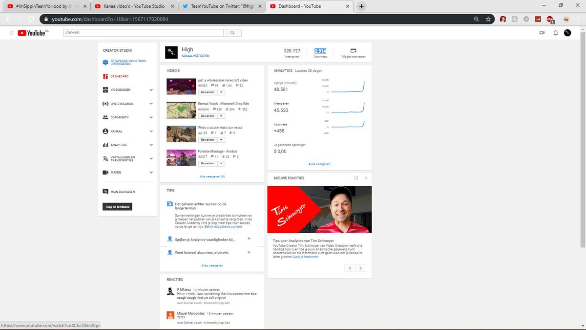586x330 pixels.
Task: Click Bewerken for just a wholesome minecraft video
Action: pos(208,92)
